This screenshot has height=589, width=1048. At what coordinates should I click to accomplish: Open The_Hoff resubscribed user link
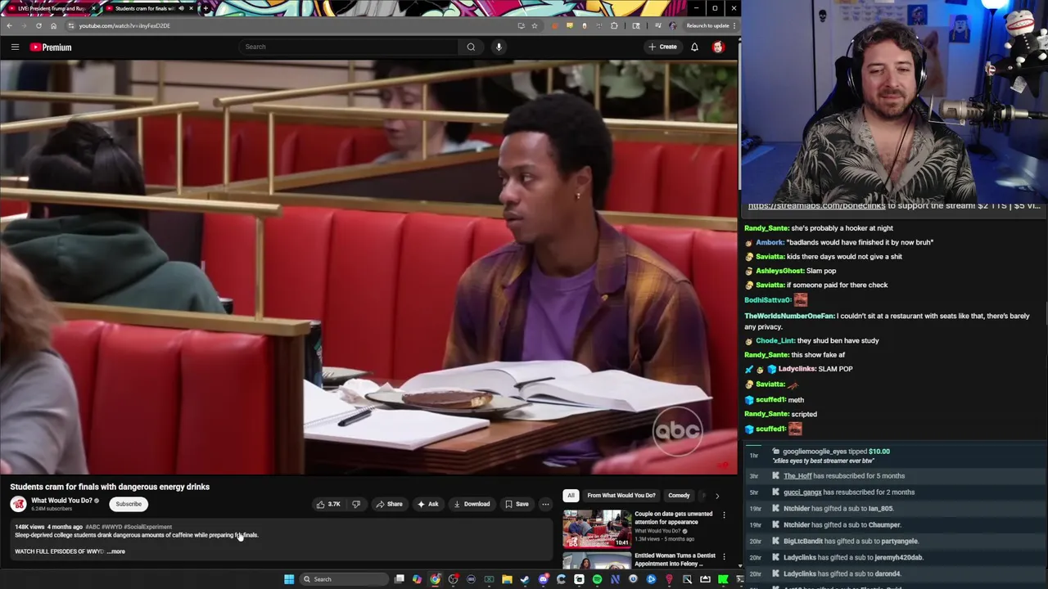pos(797,476)
